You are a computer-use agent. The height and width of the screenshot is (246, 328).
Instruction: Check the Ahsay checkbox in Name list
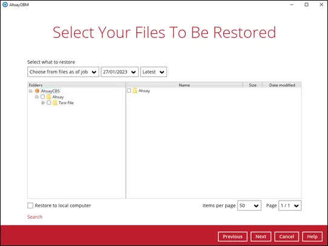coord(129,90)
